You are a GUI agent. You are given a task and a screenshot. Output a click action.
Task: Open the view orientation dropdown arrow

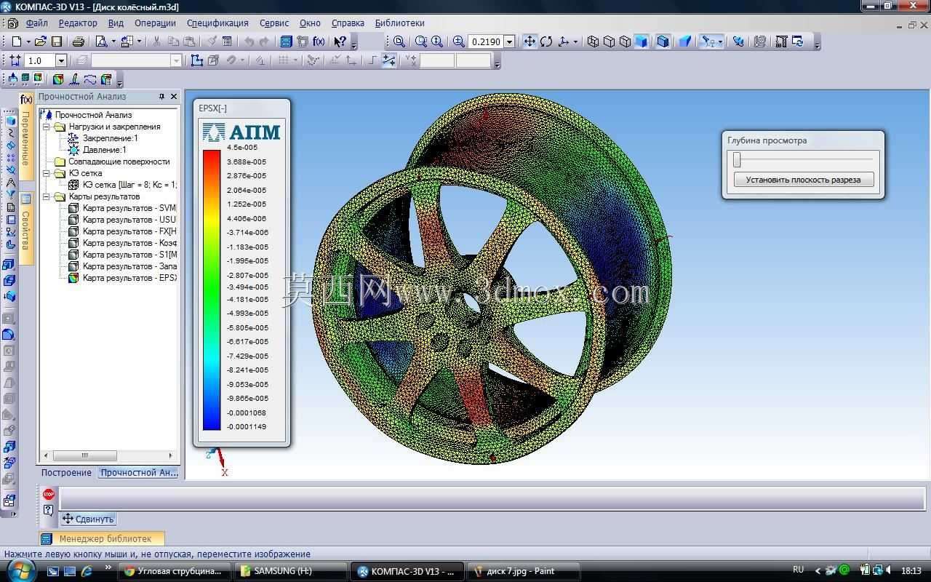pyautogui.click(x=575, y=41)
